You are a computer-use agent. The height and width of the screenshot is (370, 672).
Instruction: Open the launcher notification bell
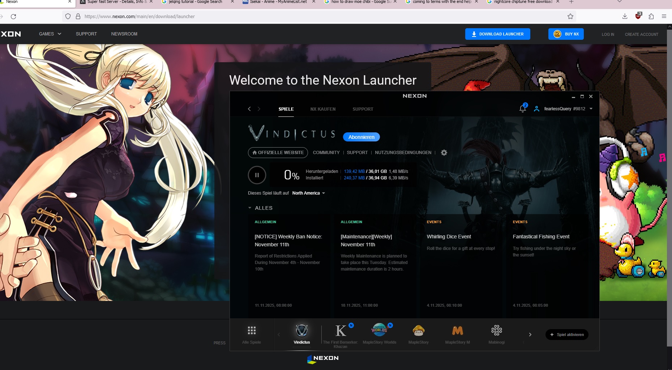pos(523,109)
